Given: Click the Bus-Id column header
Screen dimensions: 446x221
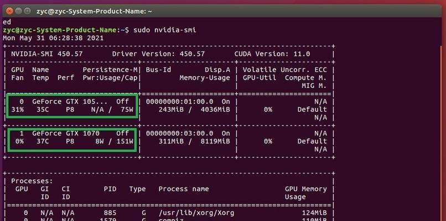Looking at the screenshot, I should pyautogui.click(x=158, y=70).
